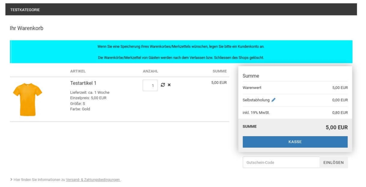Viewport: 366px width, 187px height.
Task: Focus the quantity input field
Action: tap(150, 85)
